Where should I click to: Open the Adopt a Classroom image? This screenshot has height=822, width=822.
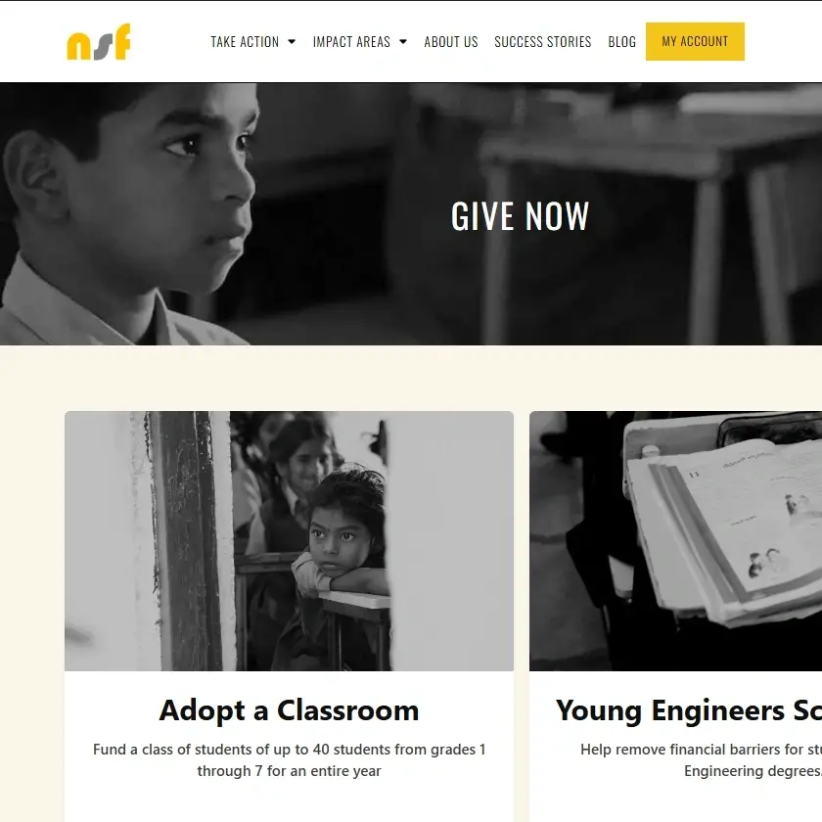coord(289,541)
